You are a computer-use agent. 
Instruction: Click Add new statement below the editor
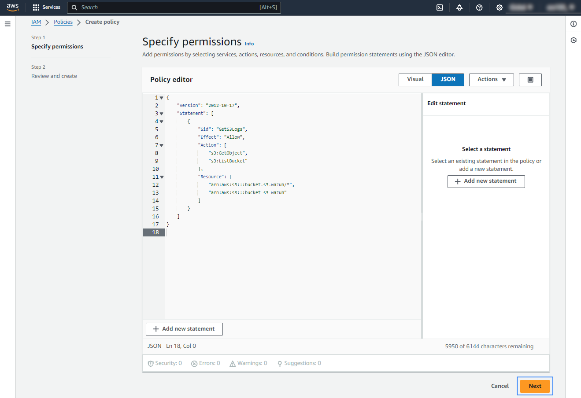point(184,329)
